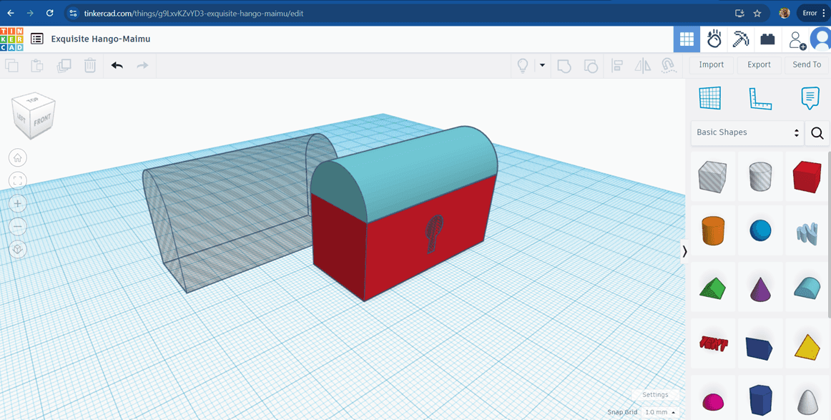Click the Home view button
The height and width of the screenshot is (420, 831).
18,157
